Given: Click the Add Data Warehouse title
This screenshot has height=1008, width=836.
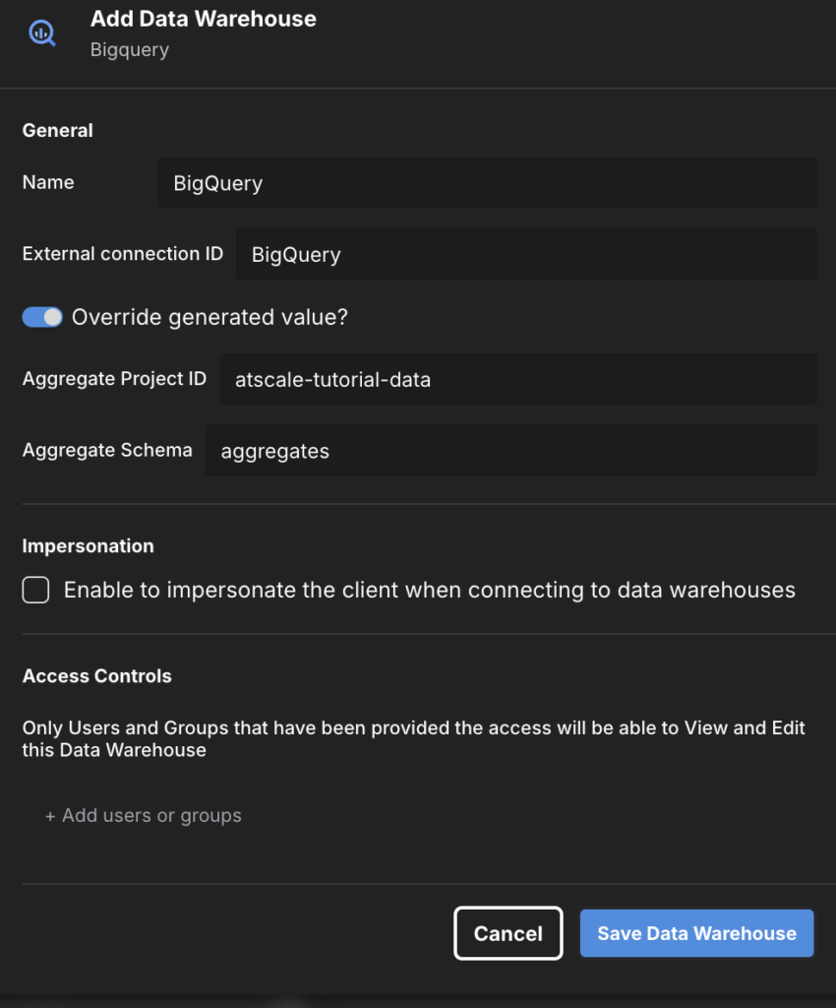Looking at the screenshot, I should pyautogui.click(x=204, y=19).
